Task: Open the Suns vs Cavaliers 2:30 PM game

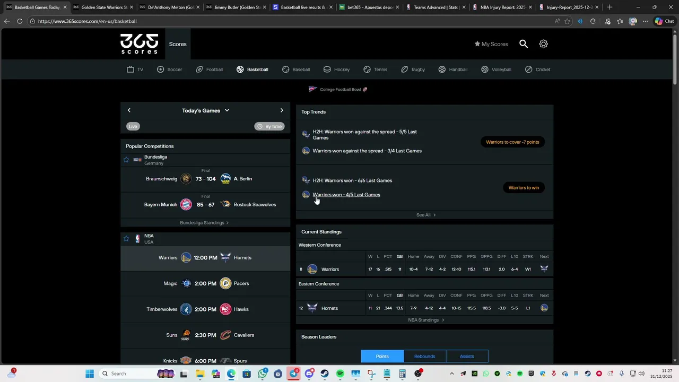Action: (205, 335)
